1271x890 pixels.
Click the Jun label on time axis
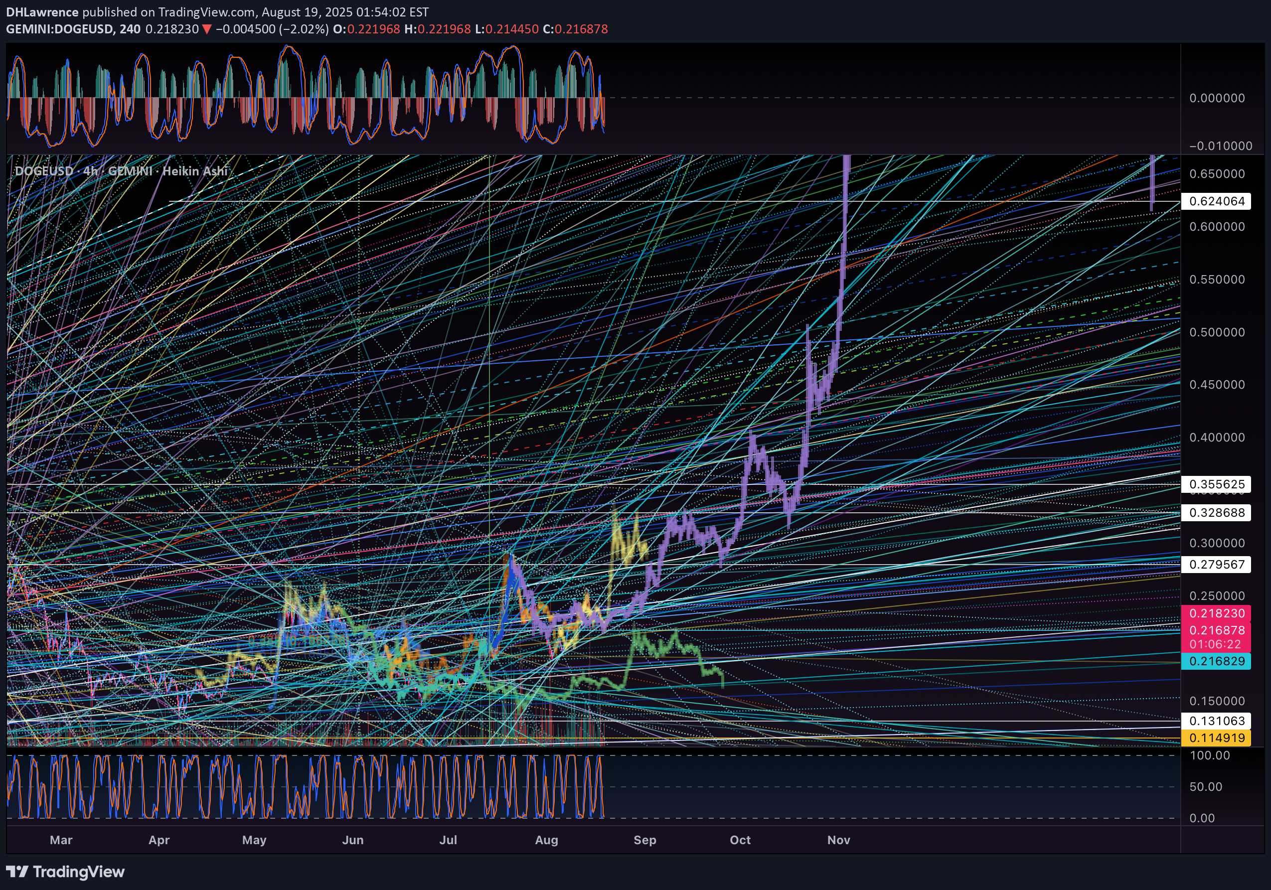click(352, 840)
